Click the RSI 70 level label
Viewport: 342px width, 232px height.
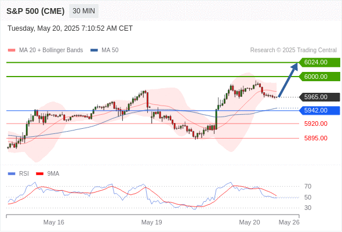308,186
